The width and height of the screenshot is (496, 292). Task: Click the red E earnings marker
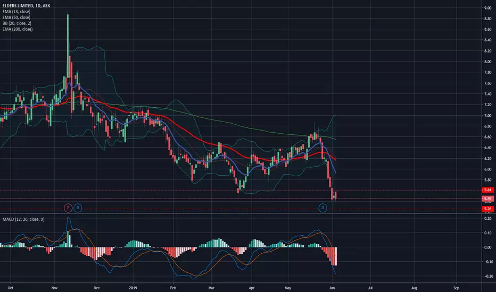pos(68,208)
